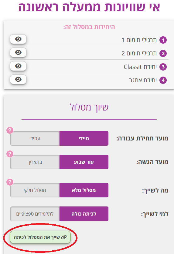174x254 pixels.
Task: Select מסלול חלקי assignment option
Action: click(35, 190)
